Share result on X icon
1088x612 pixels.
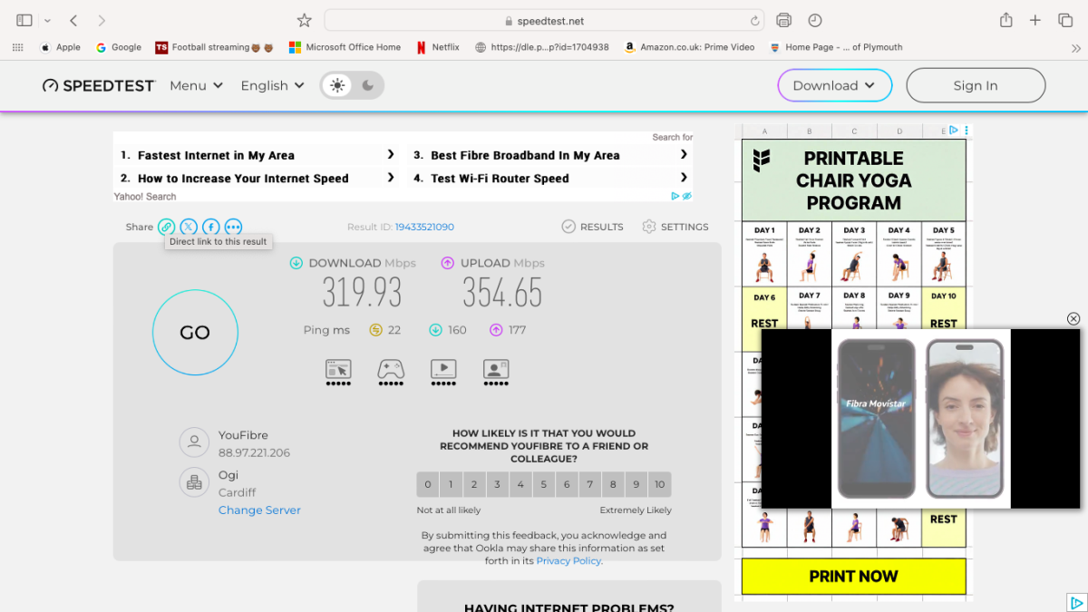pos(189,227)
